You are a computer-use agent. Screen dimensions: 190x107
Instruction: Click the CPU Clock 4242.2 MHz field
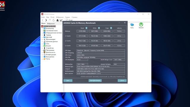click(x=101, y=55)
